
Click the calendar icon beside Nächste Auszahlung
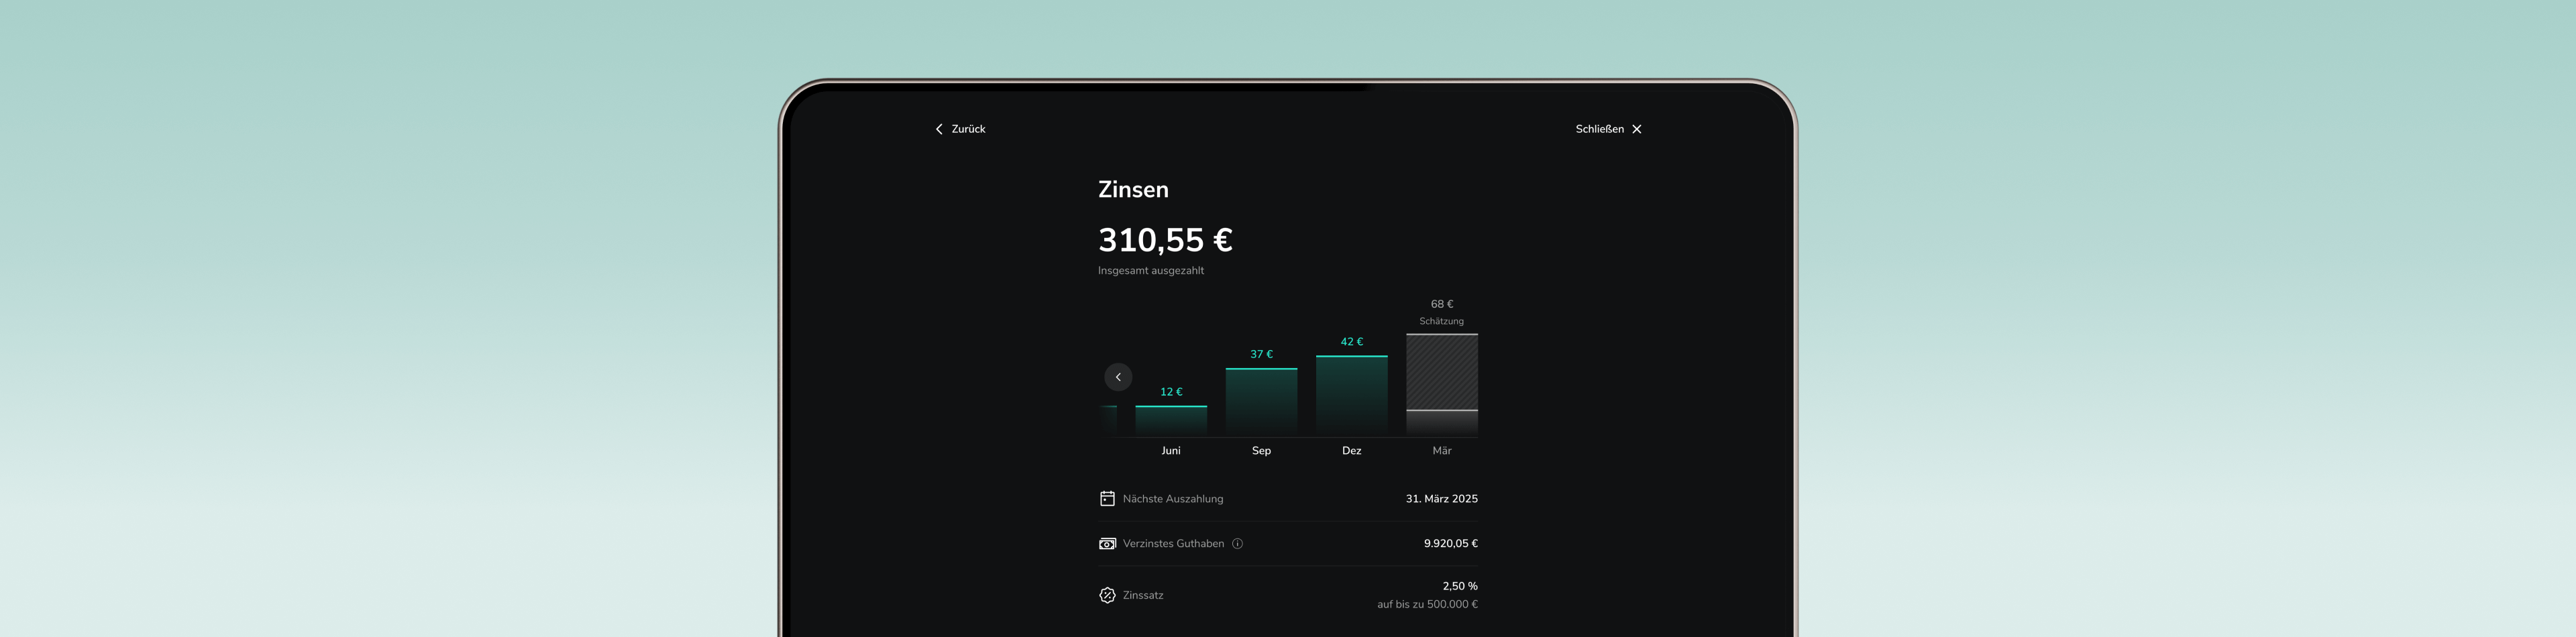click(1107, 499)
